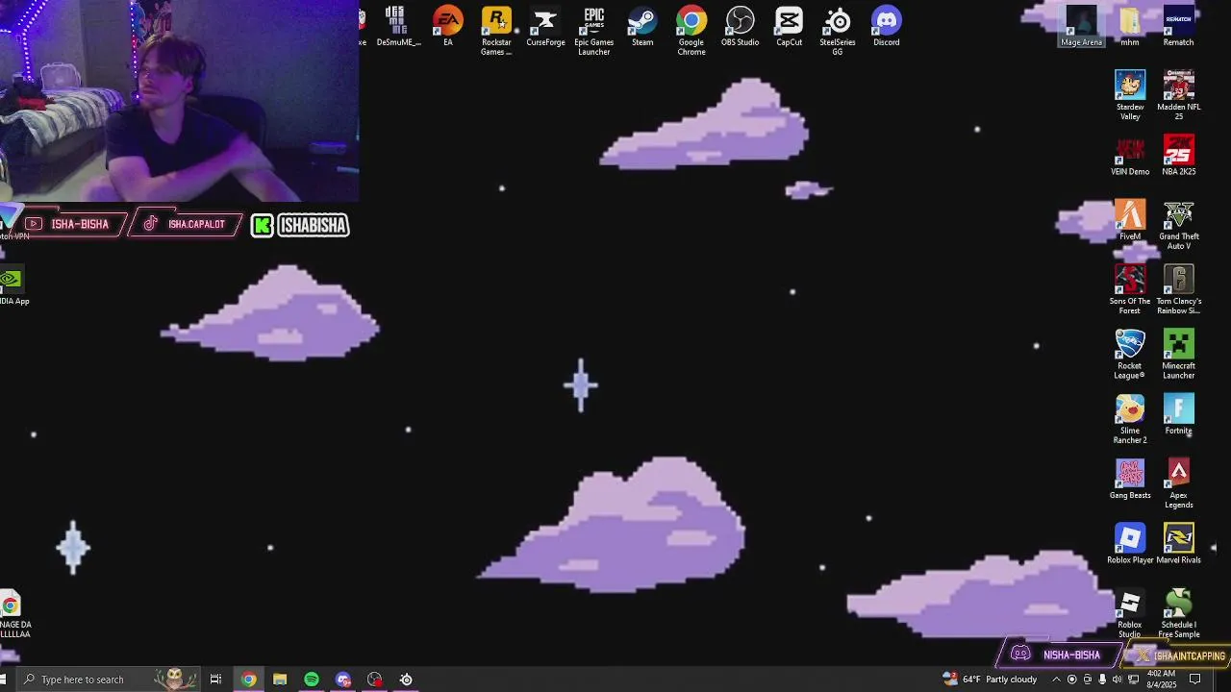Open the VEIN Demo shortcut
This screenshot has width=1231, height=692.
(1130, 156)
